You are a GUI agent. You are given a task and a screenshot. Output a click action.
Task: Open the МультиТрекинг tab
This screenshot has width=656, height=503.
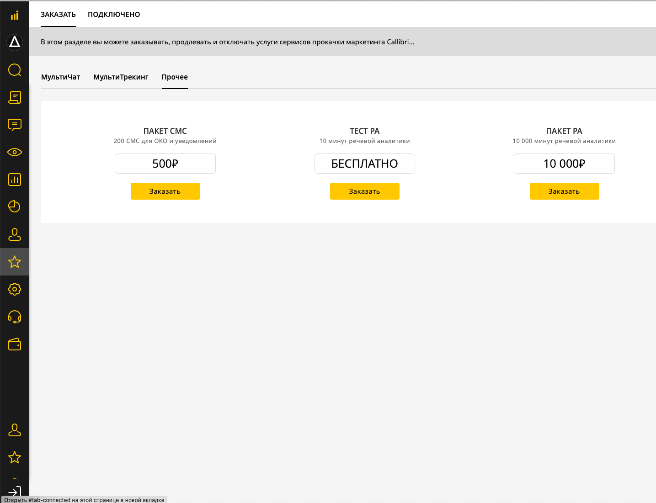(x=121, y=77)
